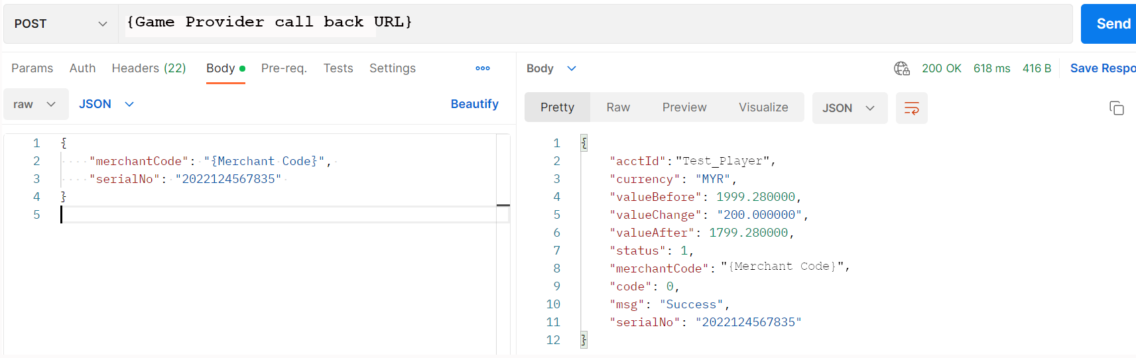This screenshot has height=358, width=1136.
Task: Open the request JSON language dropdown
Action: (x=106, y=104)
